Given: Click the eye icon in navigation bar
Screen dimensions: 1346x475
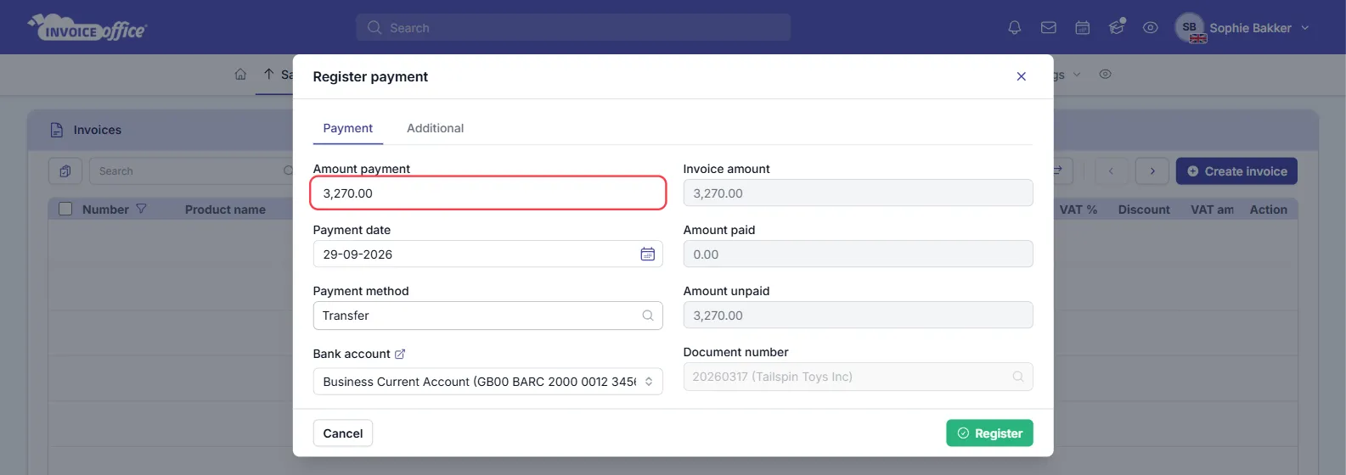Looking at the screenshot, I should pos(1105,75).
